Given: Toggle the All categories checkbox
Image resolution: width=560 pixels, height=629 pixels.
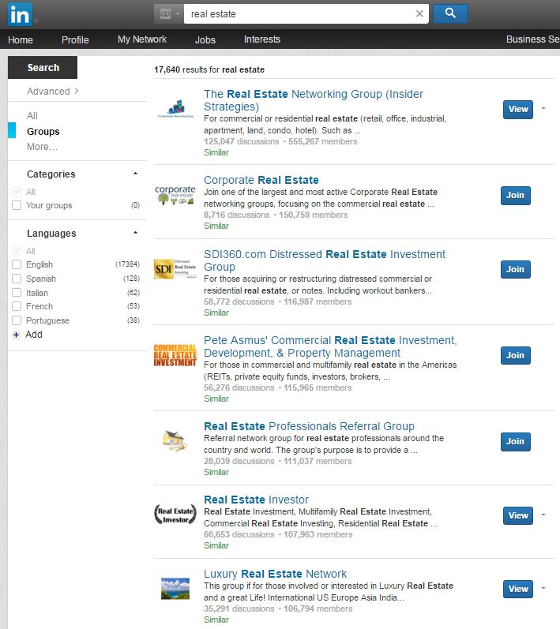Looking at the screenshot, I should point(17,192).
